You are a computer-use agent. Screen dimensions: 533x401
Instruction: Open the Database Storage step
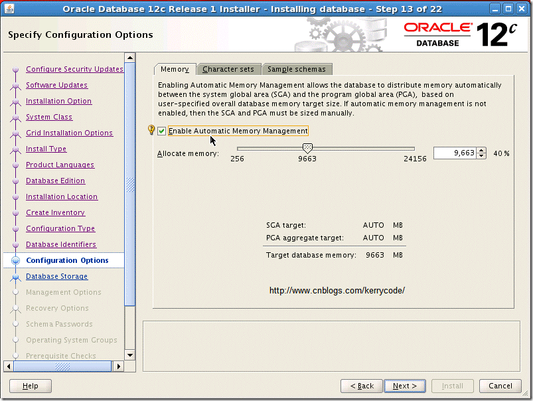[57, 276]
